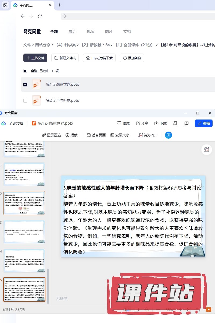Open the 文档 tab
The image size is (215, 323).
127,31
